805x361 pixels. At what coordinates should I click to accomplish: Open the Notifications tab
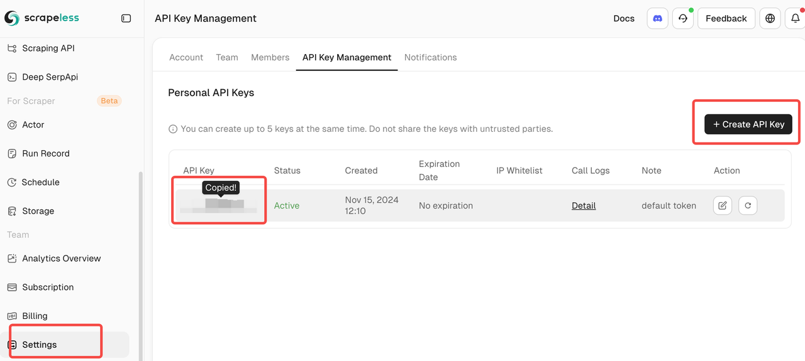tap(430, 57)
